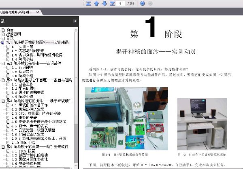Click the components photo 图 1-1
The height and width of the screenshot is (169, 243).
(x=126, y=119)
